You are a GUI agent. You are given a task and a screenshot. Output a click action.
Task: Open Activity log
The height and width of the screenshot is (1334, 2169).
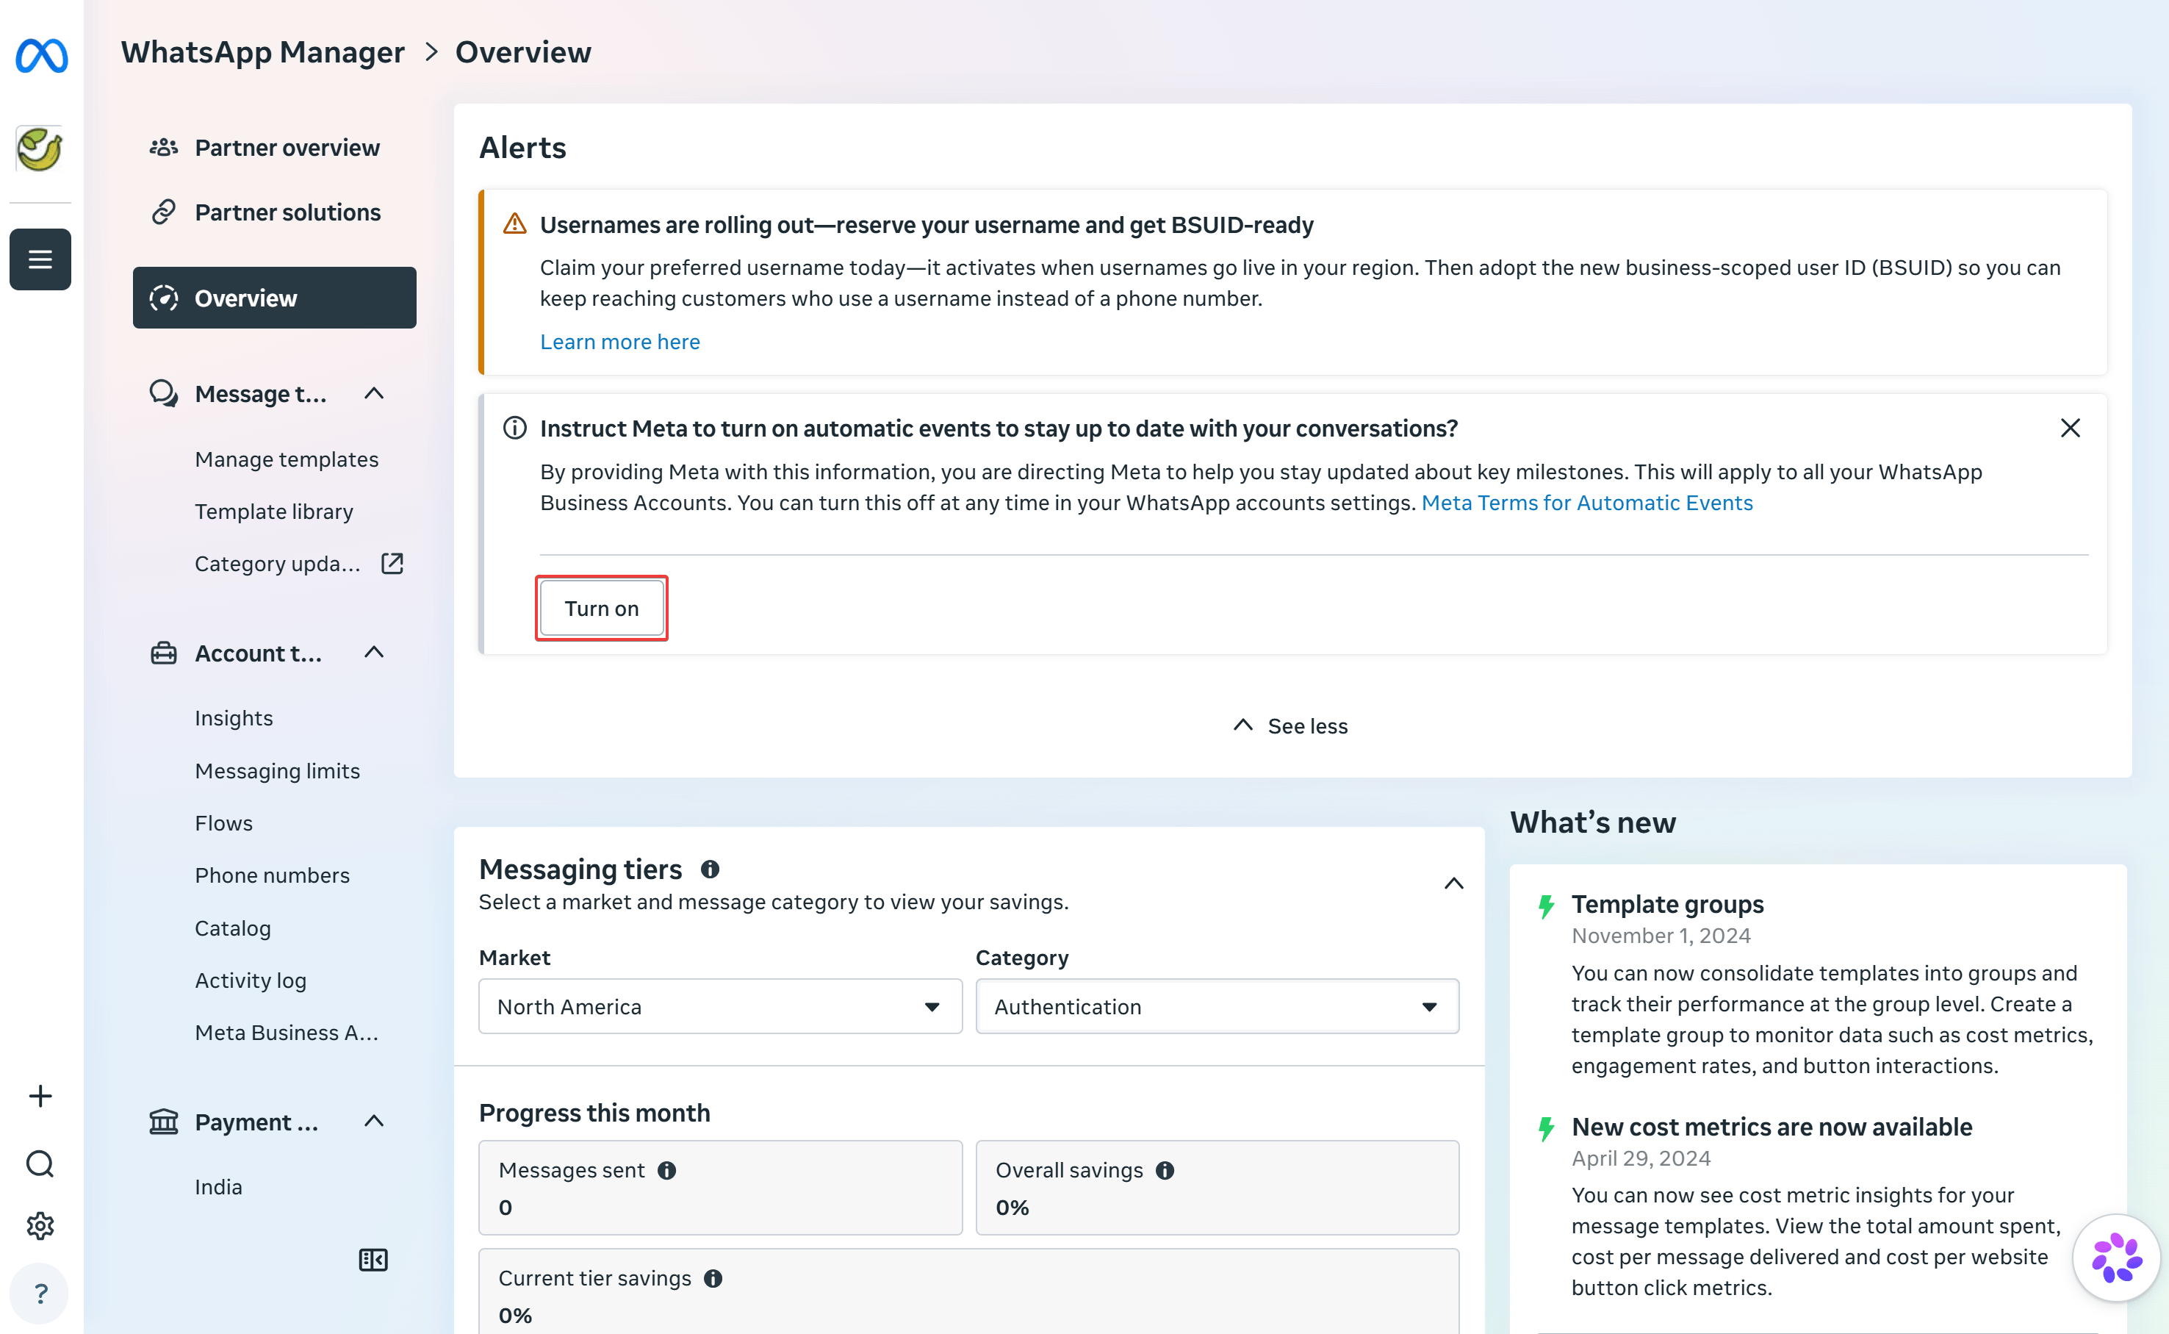click(x=251, y=980)
